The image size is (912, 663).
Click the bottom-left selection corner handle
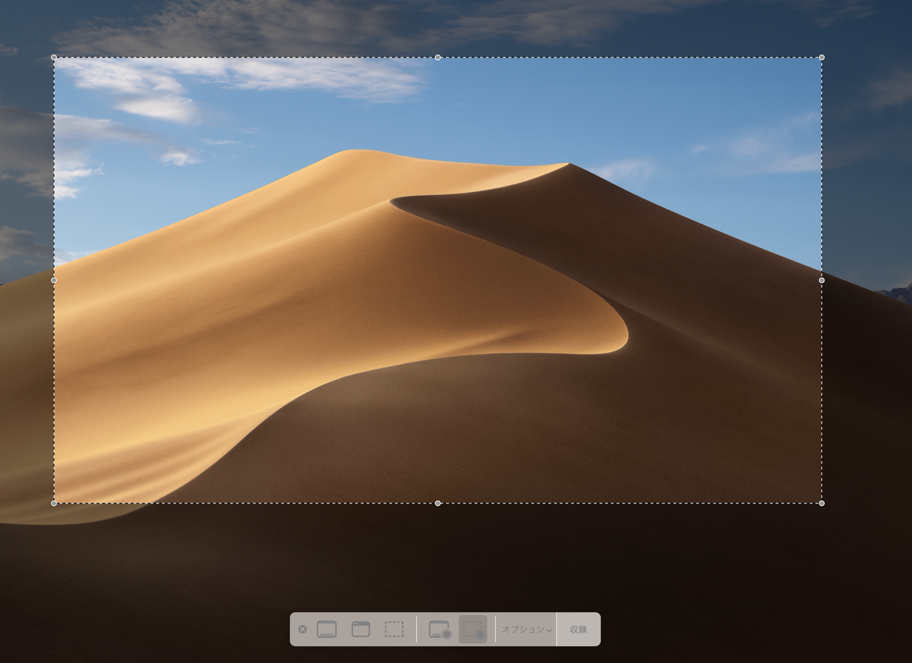(x=54, y=503)
